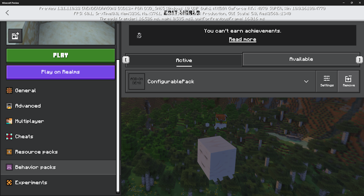Open Multiplayer settings section
Screen dimensions: 364x196
tap(59, 121)
